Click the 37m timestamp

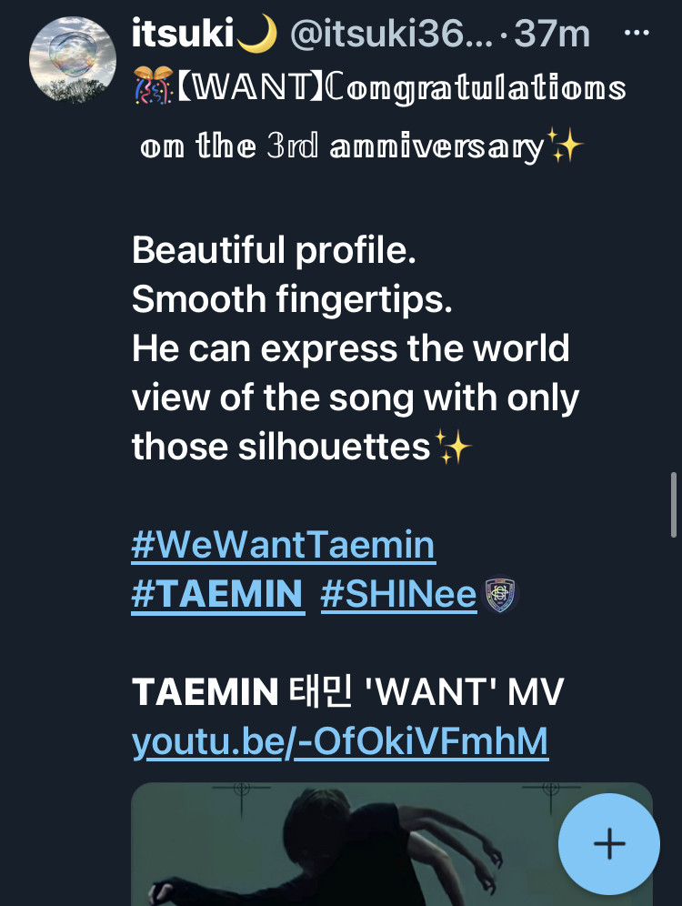coord(551,34)
